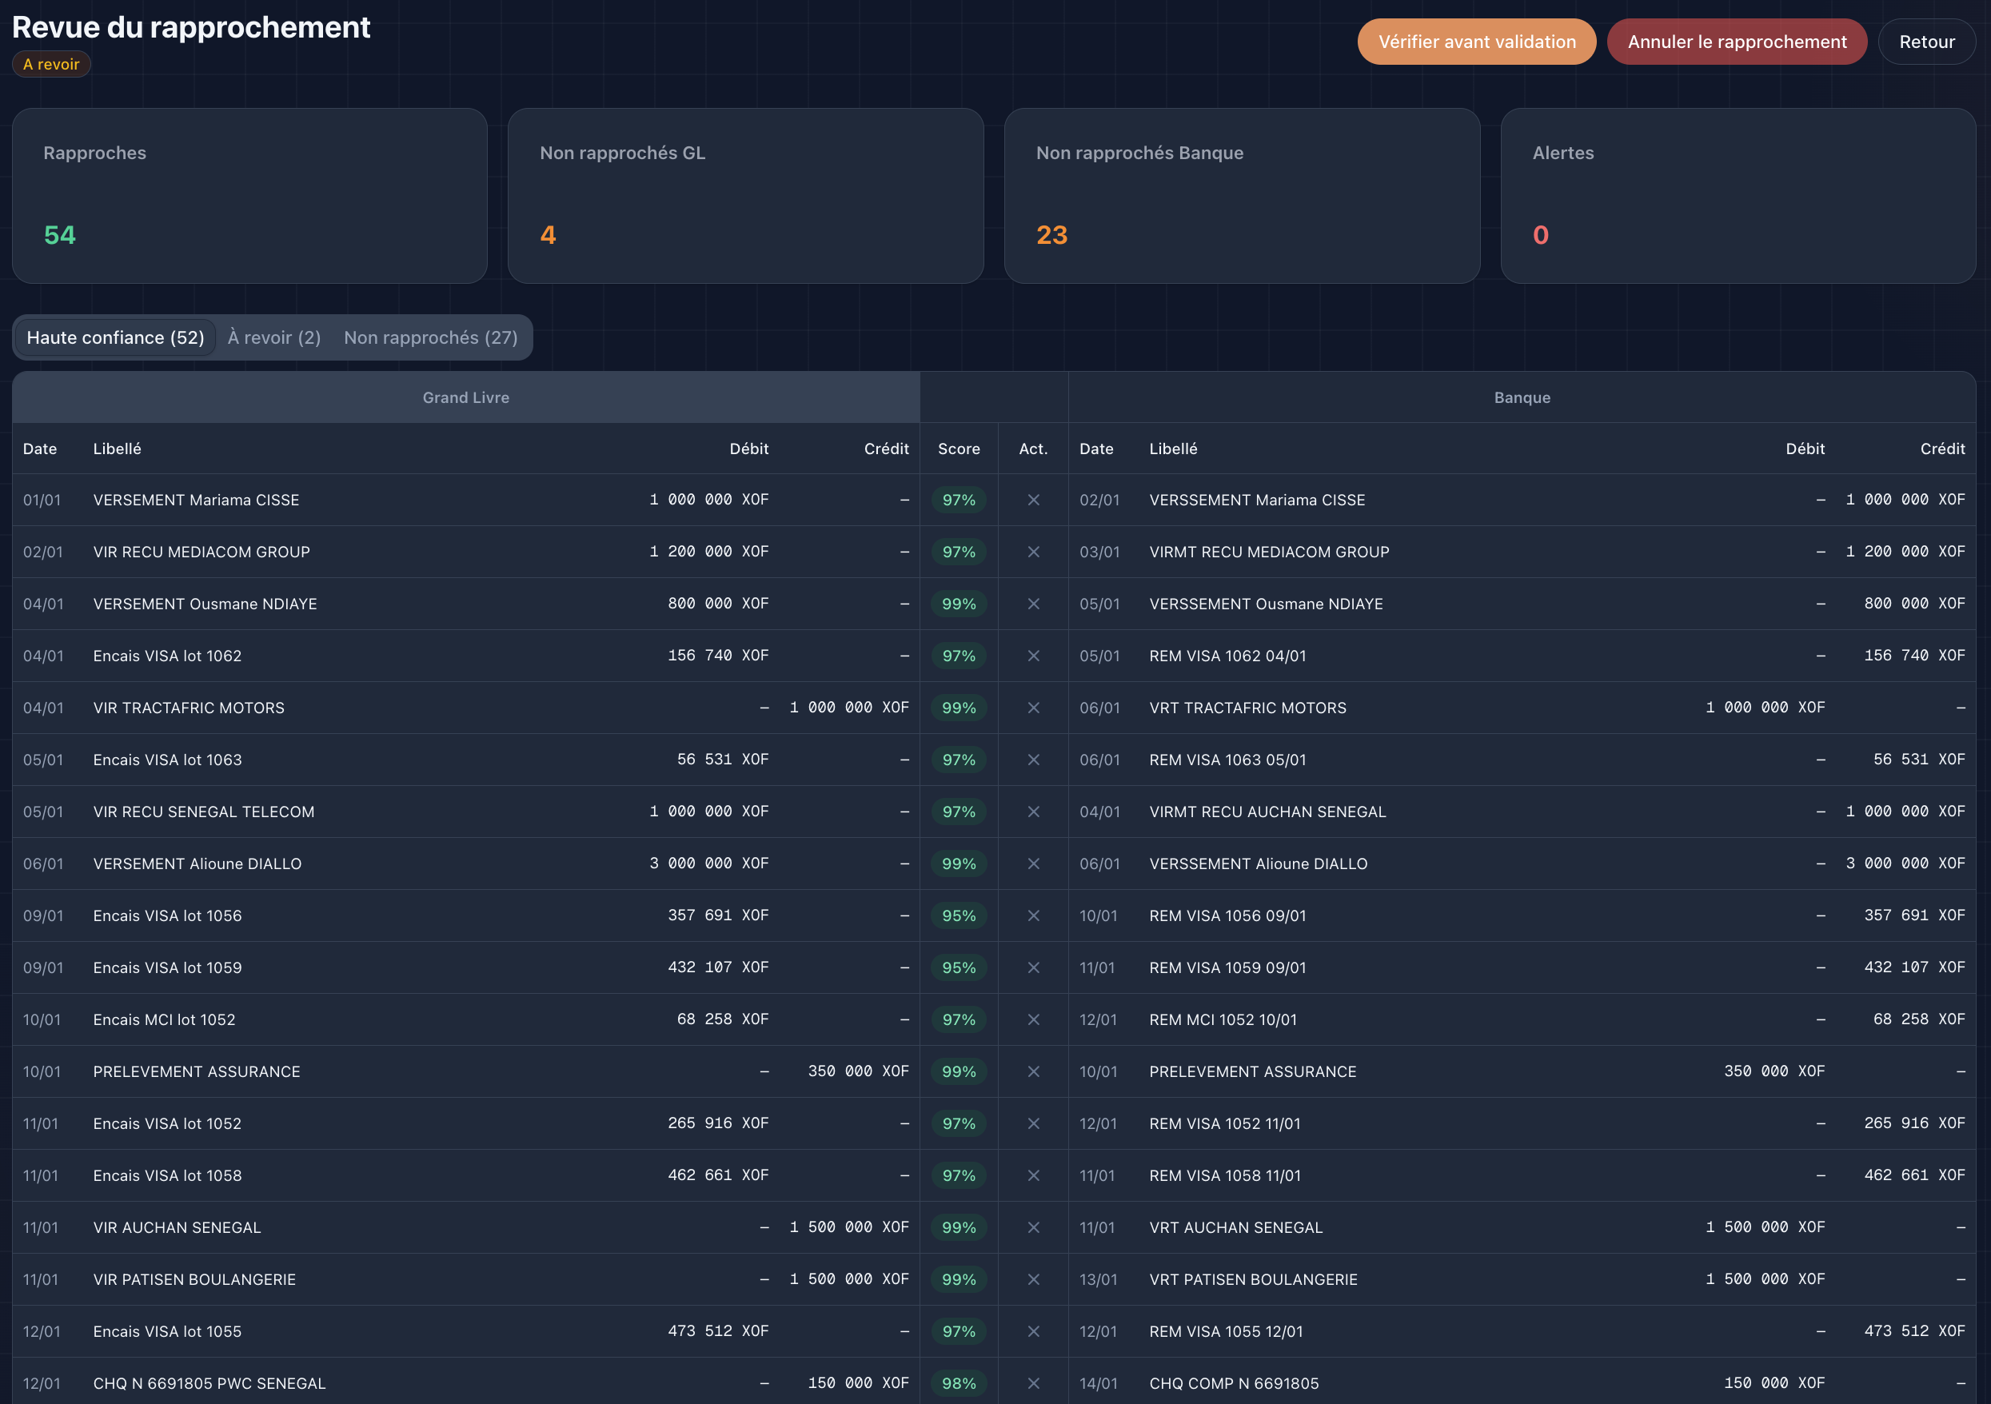The width and height of the screenshot is (1991, 1404).
Task: Unmatch the PRELEVEMENT ASSURANCE pair
Action: coord(1033,1071)
